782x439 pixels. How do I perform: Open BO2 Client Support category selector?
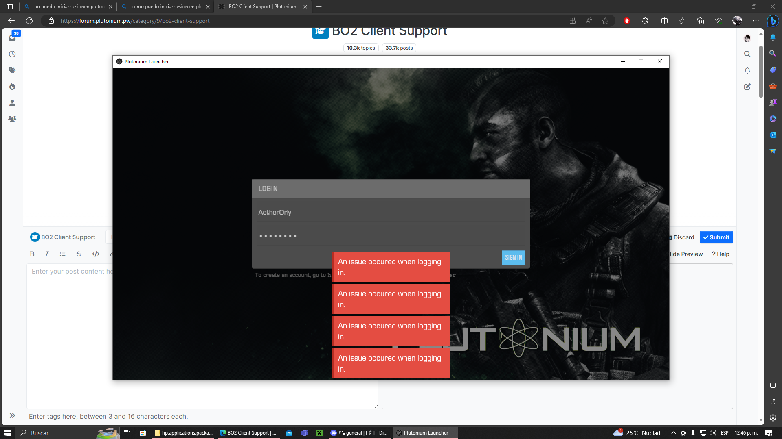63,237
